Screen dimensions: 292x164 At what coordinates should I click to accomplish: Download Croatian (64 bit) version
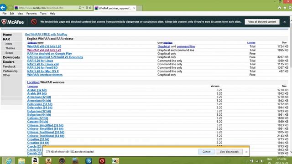point(38,143)
